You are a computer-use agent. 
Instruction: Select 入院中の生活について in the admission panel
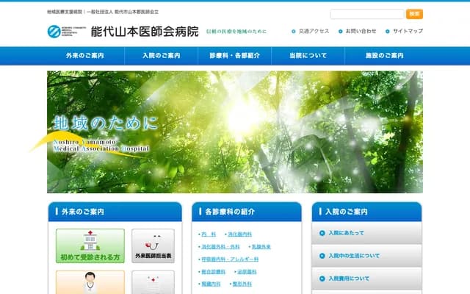[x=366, y=256]
